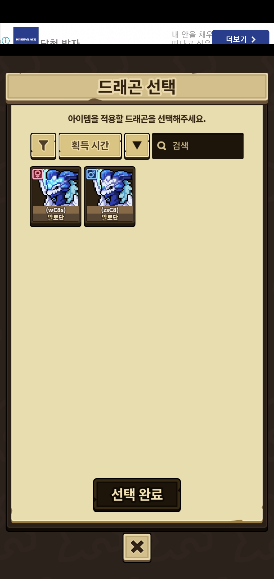
Task: Tap the male gender symbol on zsC8 card
Action: click(92, 174)
